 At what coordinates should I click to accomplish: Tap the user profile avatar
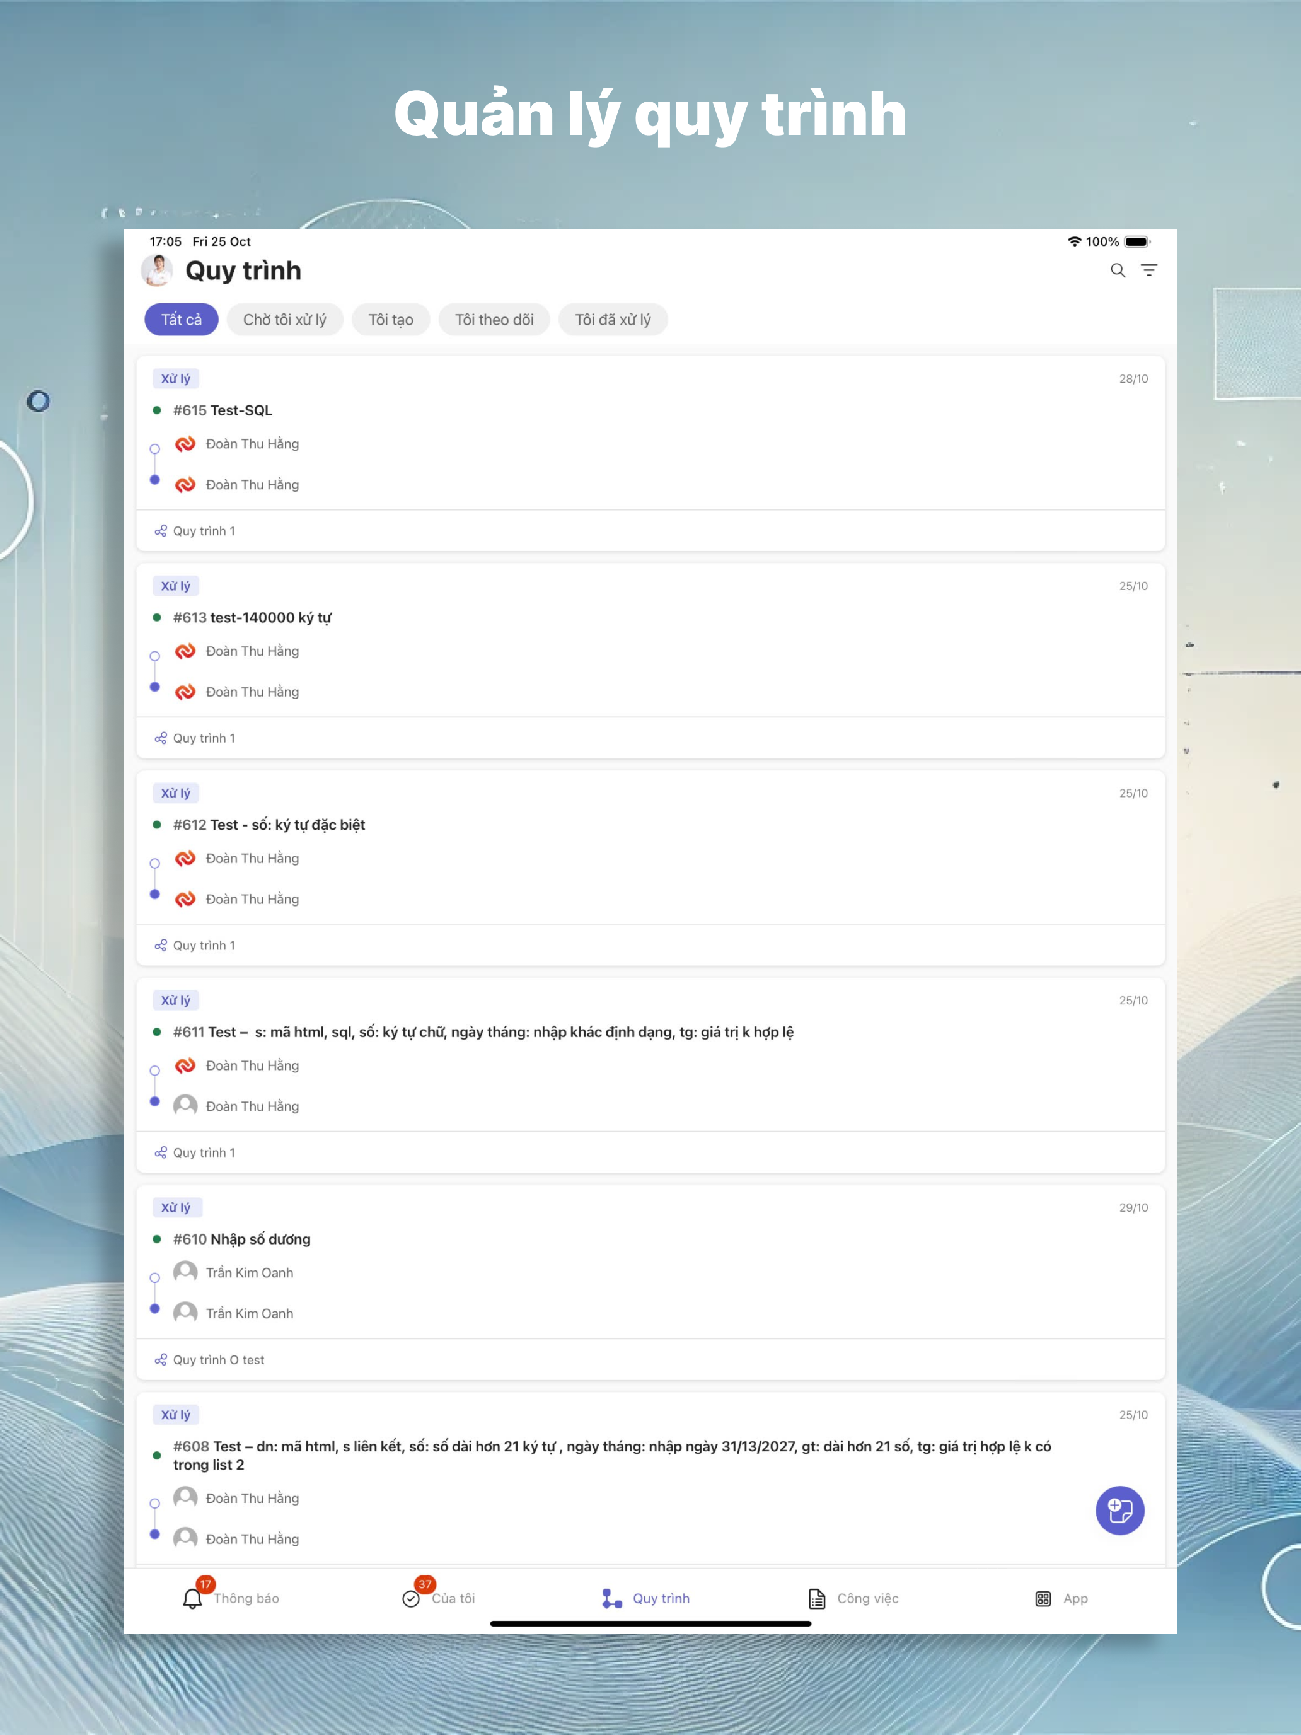[157, 270]
